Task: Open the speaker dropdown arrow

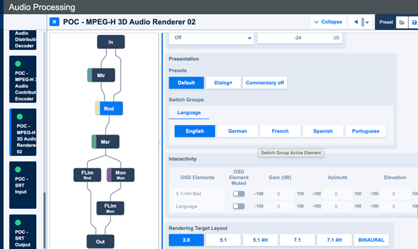Action: click(367, 22)
